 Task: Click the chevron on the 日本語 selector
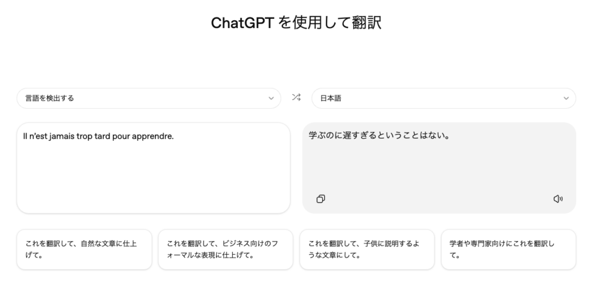point(566,98)
